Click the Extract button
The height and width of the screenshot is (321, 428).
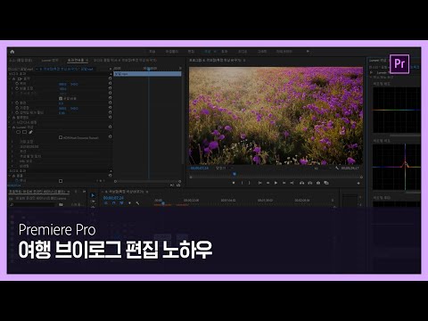309,183
